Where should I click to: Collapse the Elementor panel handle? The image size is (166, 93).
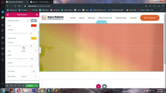click(x=40, y=50)
